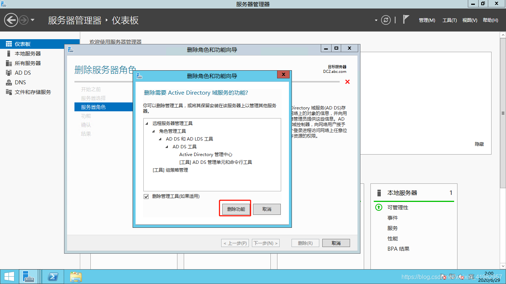Click 服务 in the 本地服务器 tile
Image resolution: width=506 pixels, height=284 pixels.
[393, 228]
